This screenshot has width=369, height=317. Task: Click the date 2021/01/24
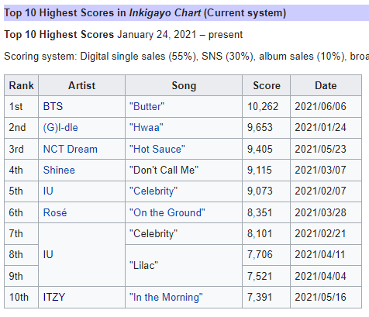320,128
